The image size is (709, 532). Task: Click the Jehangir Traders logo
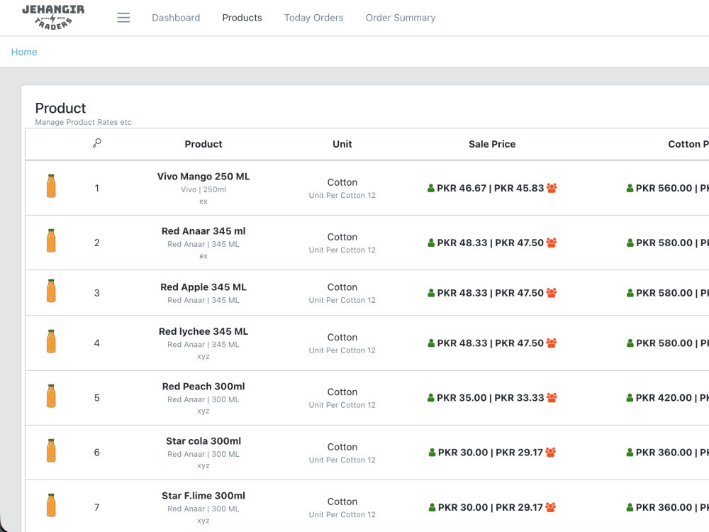pos(53,17)
